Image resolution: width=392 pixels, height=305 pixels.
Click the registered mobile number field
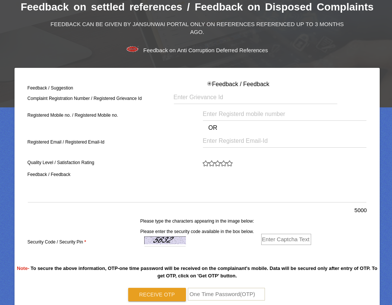pyautogui.click(x=284, y=114)
